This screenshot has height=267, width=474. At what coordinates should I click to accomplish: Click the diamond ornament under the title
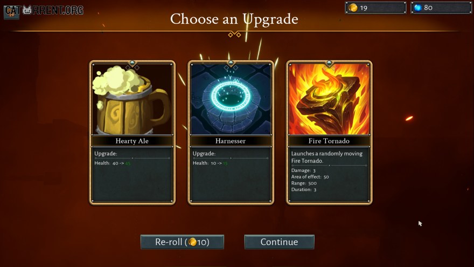234,35
